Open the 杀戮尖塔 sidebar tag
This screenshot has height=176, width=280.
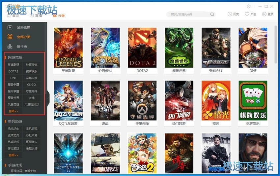(32, 148)
